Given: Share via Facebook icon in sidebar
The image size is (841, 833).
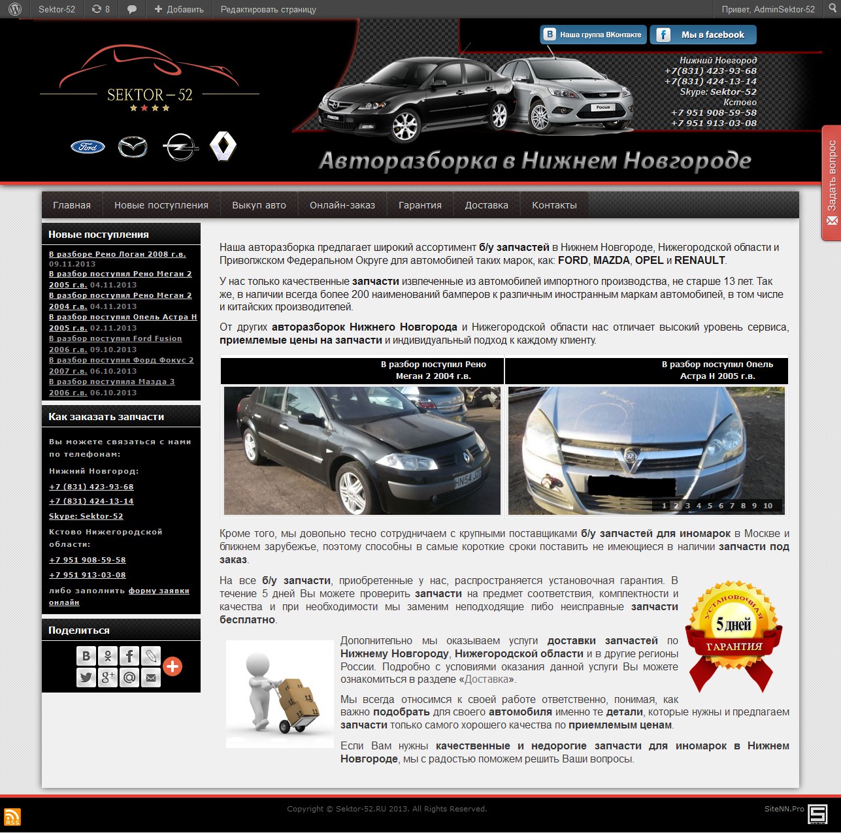Looking at the screenshot, I should tap(129, 656).
